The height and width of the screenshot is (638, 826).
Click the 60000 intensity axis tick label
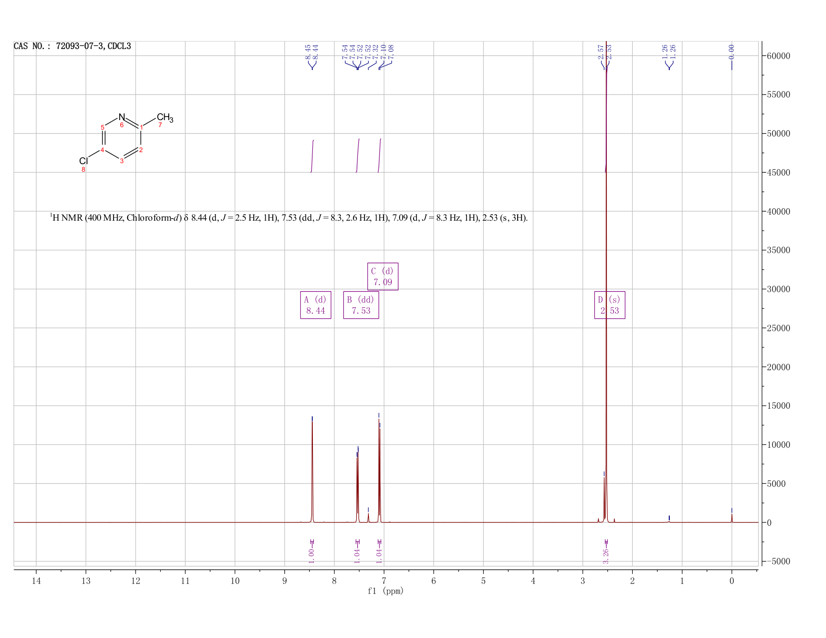click(778, 56)
